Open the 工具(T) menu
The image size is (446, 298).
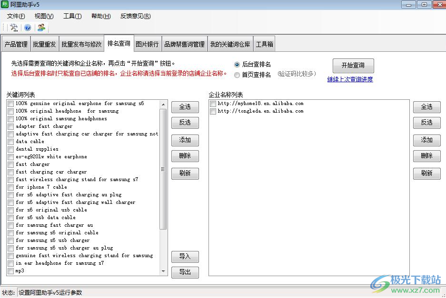[72, 16]
